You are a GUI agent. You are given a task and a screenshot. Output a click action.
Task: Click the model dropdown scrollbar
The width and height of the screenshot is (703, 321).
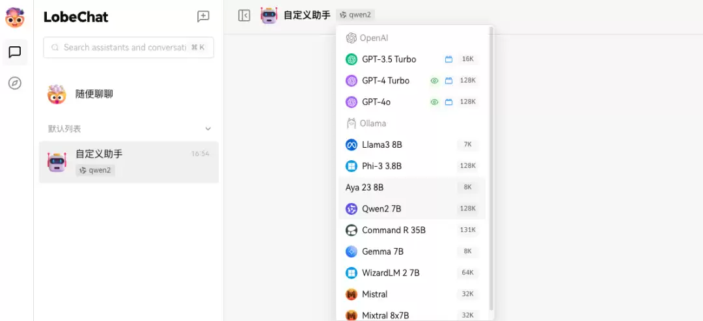coord(491,168)
